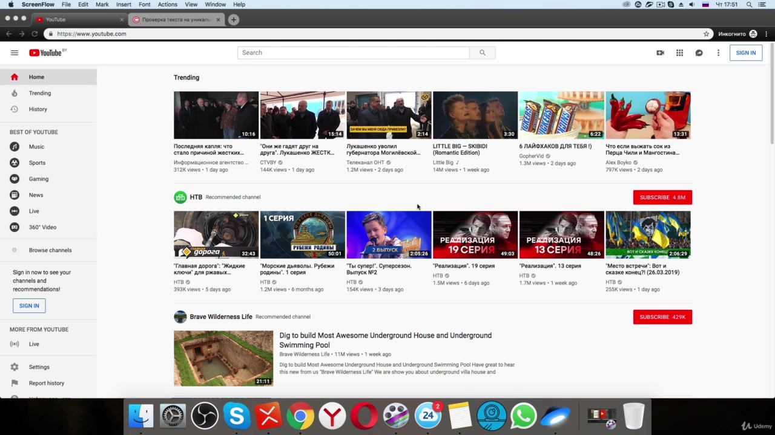This screenshot has width=775, height=435.
Task: Click the page vertical scrollbar
Action: click(x=771, y=94)
